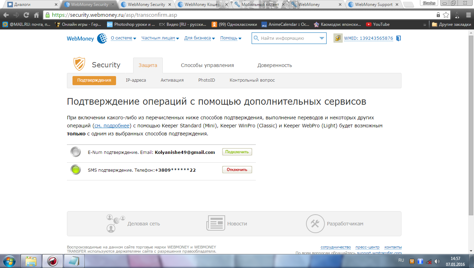This screenshot has width=474, height=268.
Task: Bookmark this page with star icon
Action: 446,15
